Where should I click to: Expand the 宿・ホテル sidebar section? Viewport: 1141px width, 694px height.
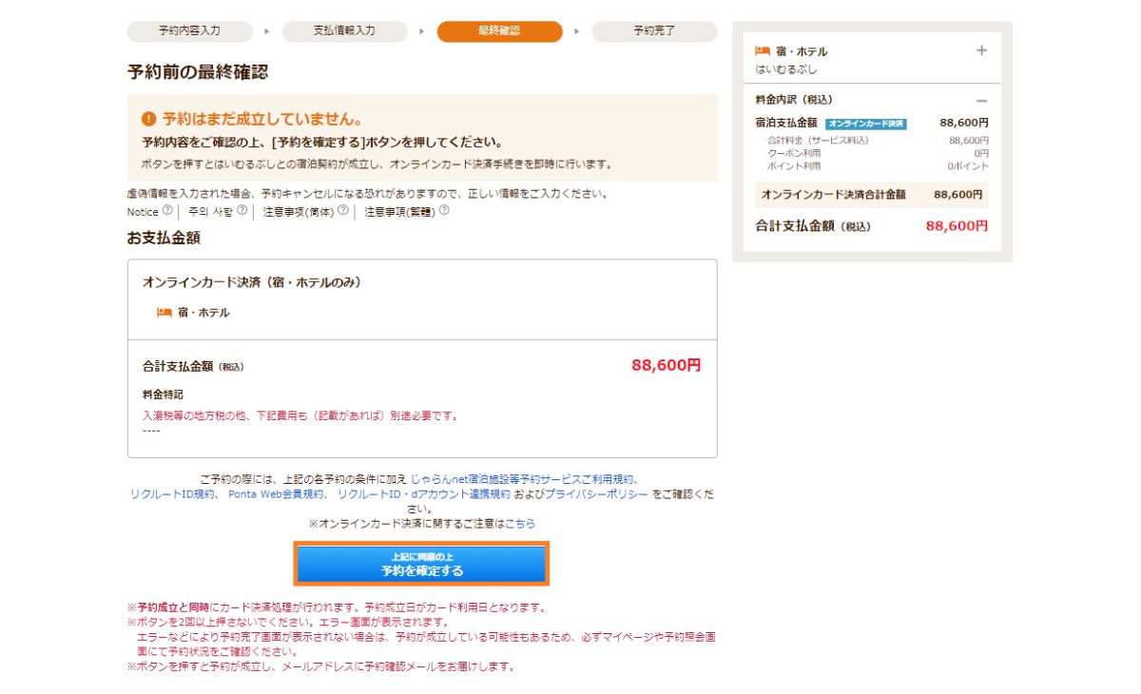click(x=981, y=51)
